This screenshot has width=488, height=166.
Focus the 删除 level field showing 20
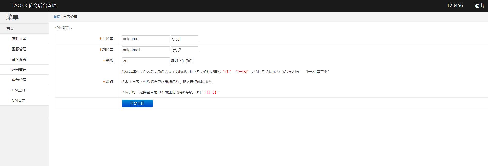[146, 61]
